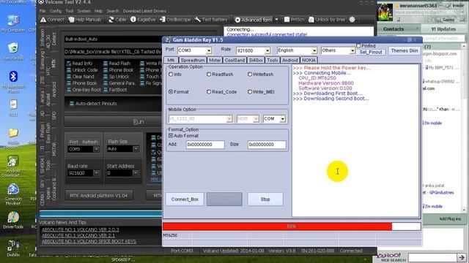Viewport: 469px width, 263px height.
Task: Open the Oscilloscope tool
Action: tap(175, 20)
